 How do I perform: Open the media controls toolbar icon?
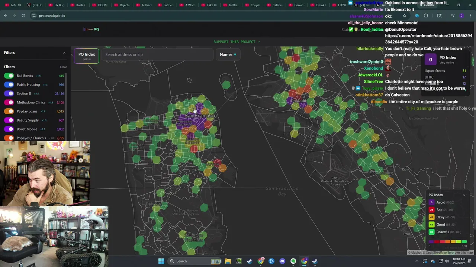(453, 16)
